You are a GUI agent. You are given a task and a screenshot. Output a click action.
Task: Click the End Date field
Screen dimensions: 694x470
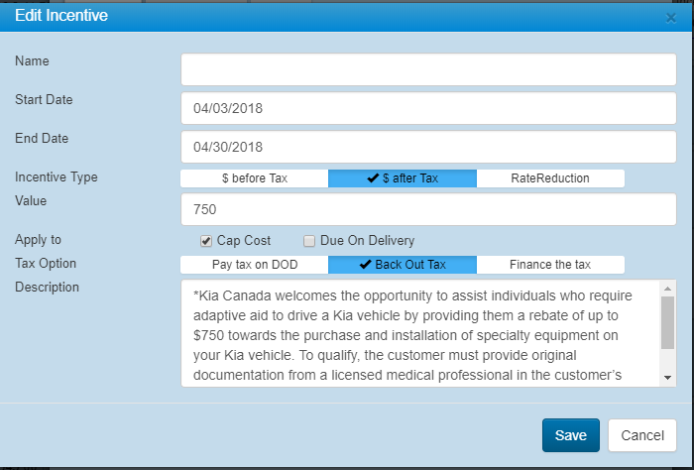[428, 147]
